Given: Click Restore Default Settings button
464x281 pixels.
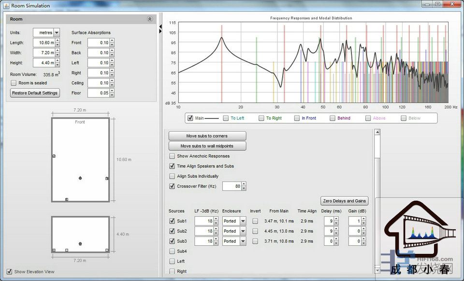Looking at the screenshot, I should click(x=35, y=93).
